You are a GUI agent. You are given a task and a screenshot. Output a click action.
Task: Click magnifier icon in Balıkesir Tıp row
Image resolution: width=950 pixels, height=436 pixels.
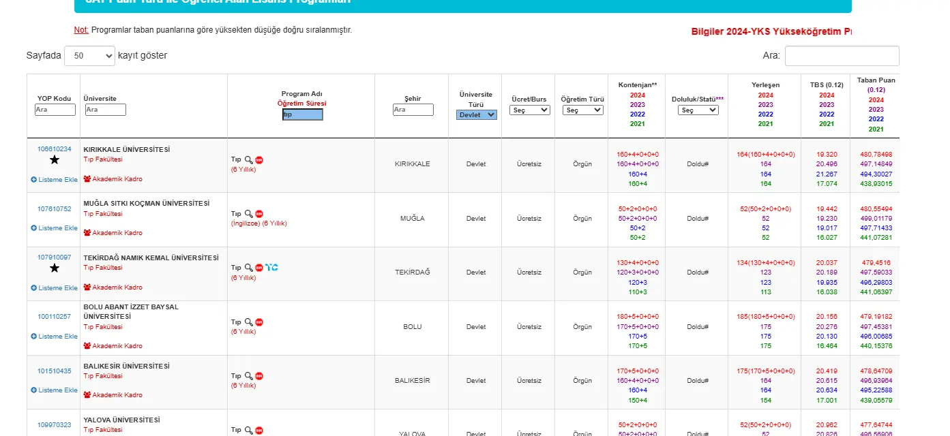pos(249,375)
